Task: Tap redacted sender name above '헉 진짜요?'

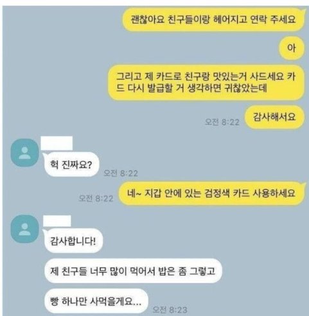Action: (57, 143)
